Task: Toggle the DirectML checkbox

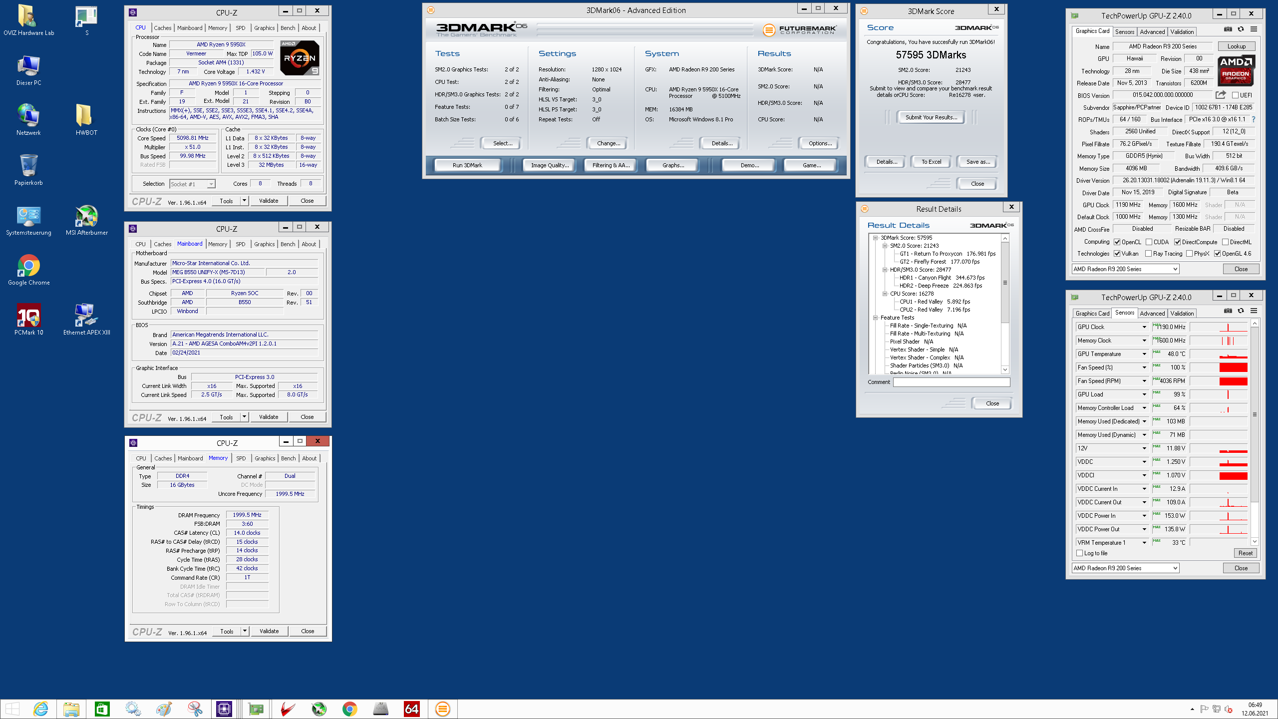Action: pyautogui.click(x=1225, y=242)
